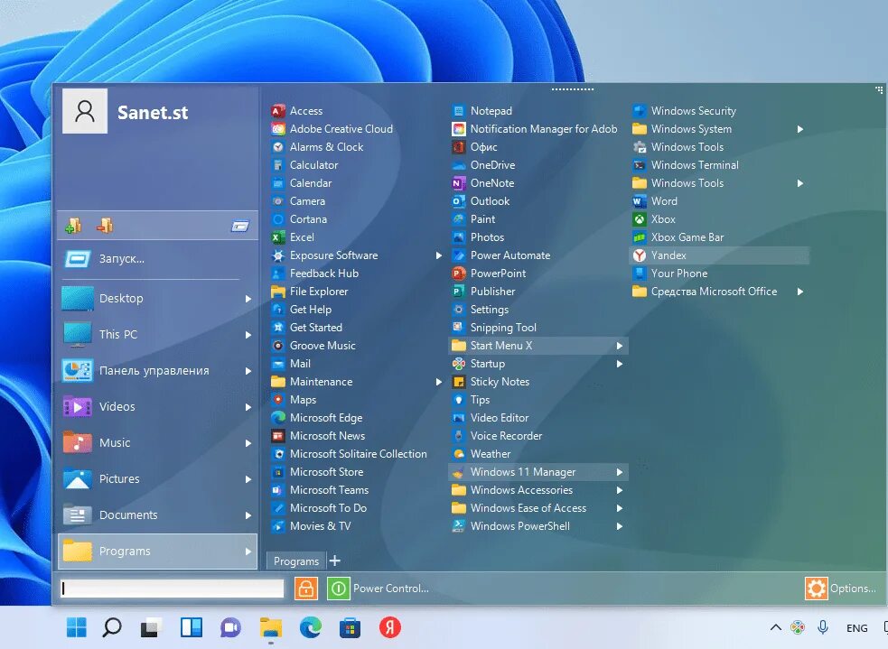
Task: Expand the Maintenance folder arrow
Action: pos(438,382)
